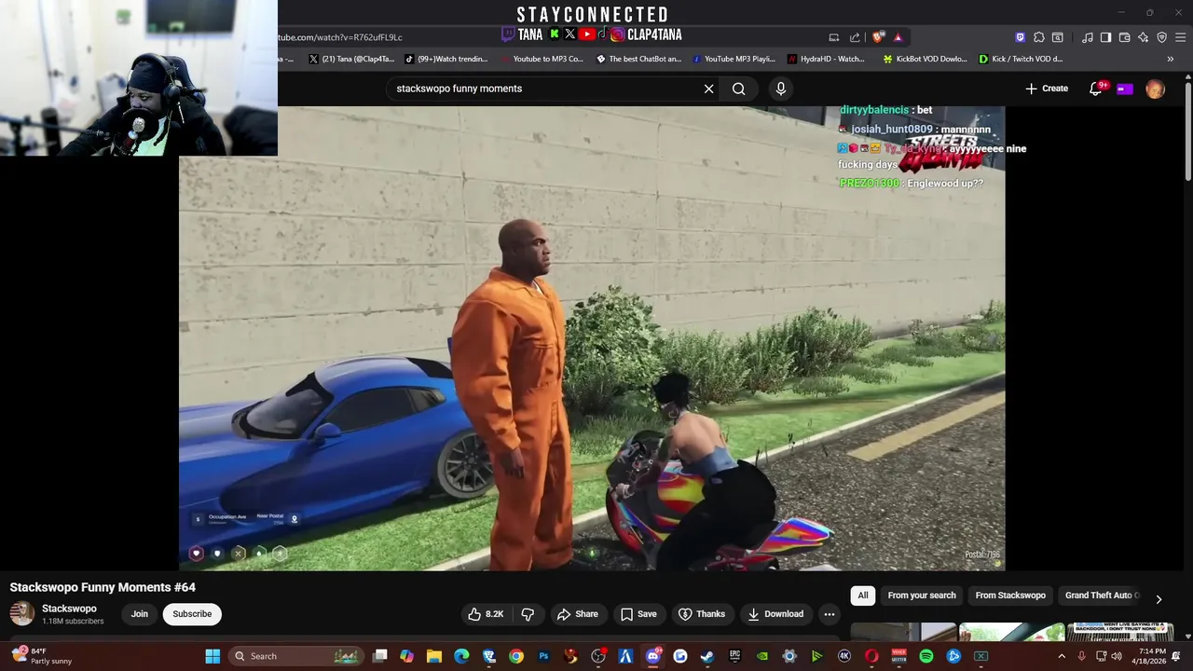Open the Brave Wallet icon

(x=1124, y=37)
